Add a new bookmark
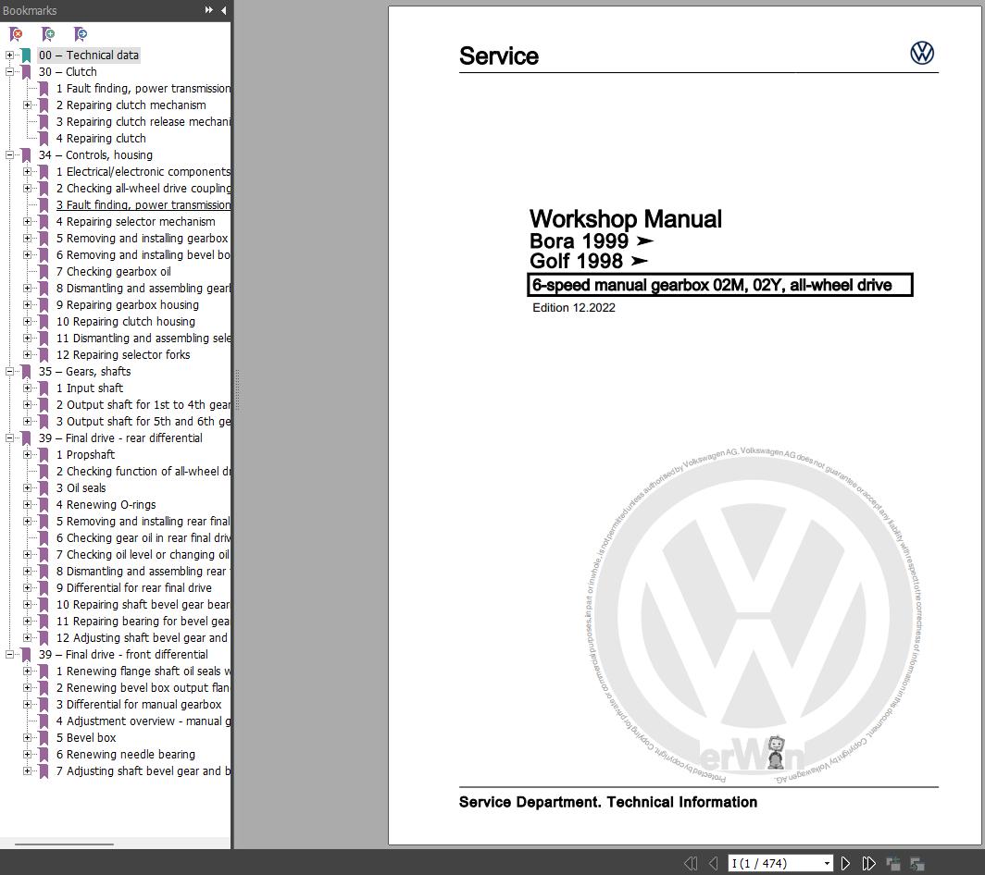This screenshot has height=875, width=985. tap(48, 33)
